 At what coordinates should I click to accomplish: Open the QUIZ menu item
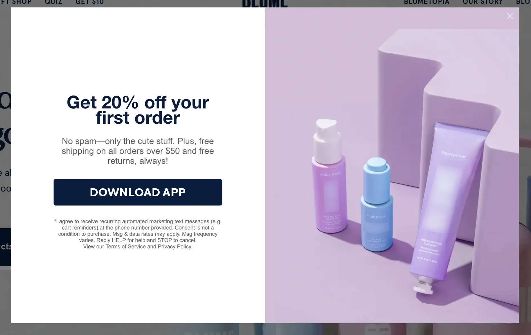[x=53, y=2]
